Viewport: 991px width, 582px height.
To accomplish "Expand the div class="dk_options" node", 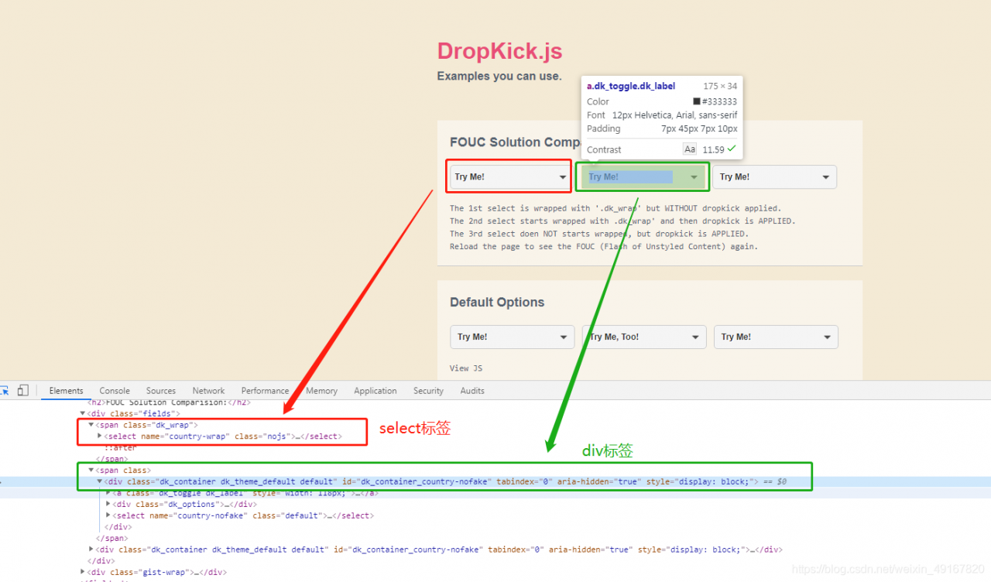I will pyautogui.click(x=108, y=504).
